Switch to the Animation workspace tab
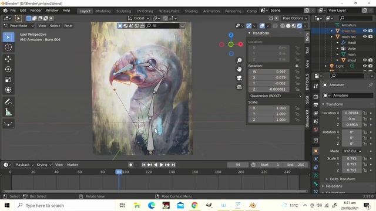This screenshot has width=376, height=211. coord(211,11)
